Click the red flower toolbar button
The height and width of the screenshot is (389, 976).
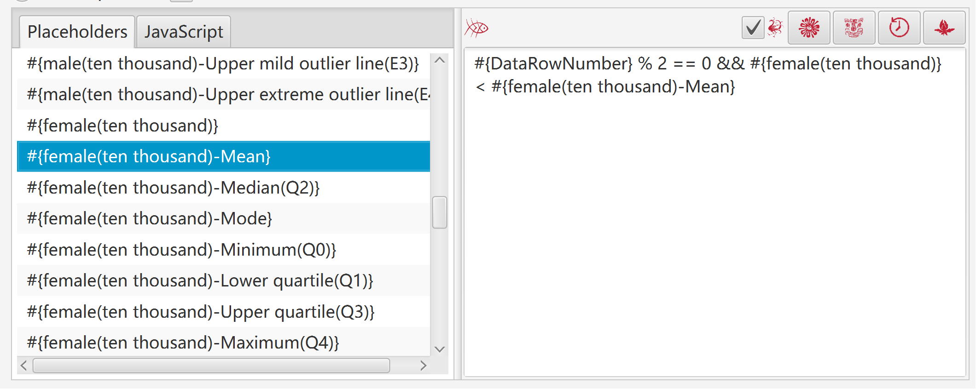809,28
